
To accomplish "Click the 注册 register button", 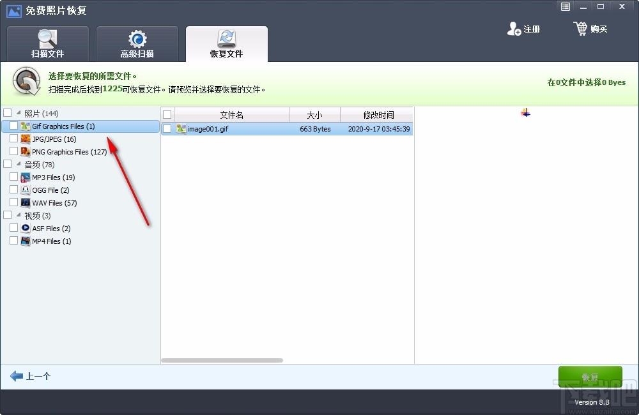I will click(x=523, y=29).
